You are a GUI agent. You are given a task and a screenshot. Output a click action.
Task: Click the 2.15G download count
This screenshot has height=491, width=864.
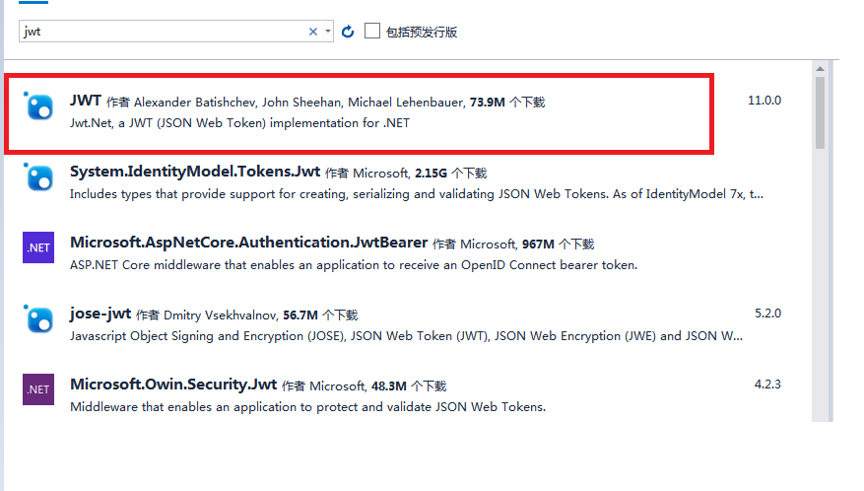tap(431, 174)
